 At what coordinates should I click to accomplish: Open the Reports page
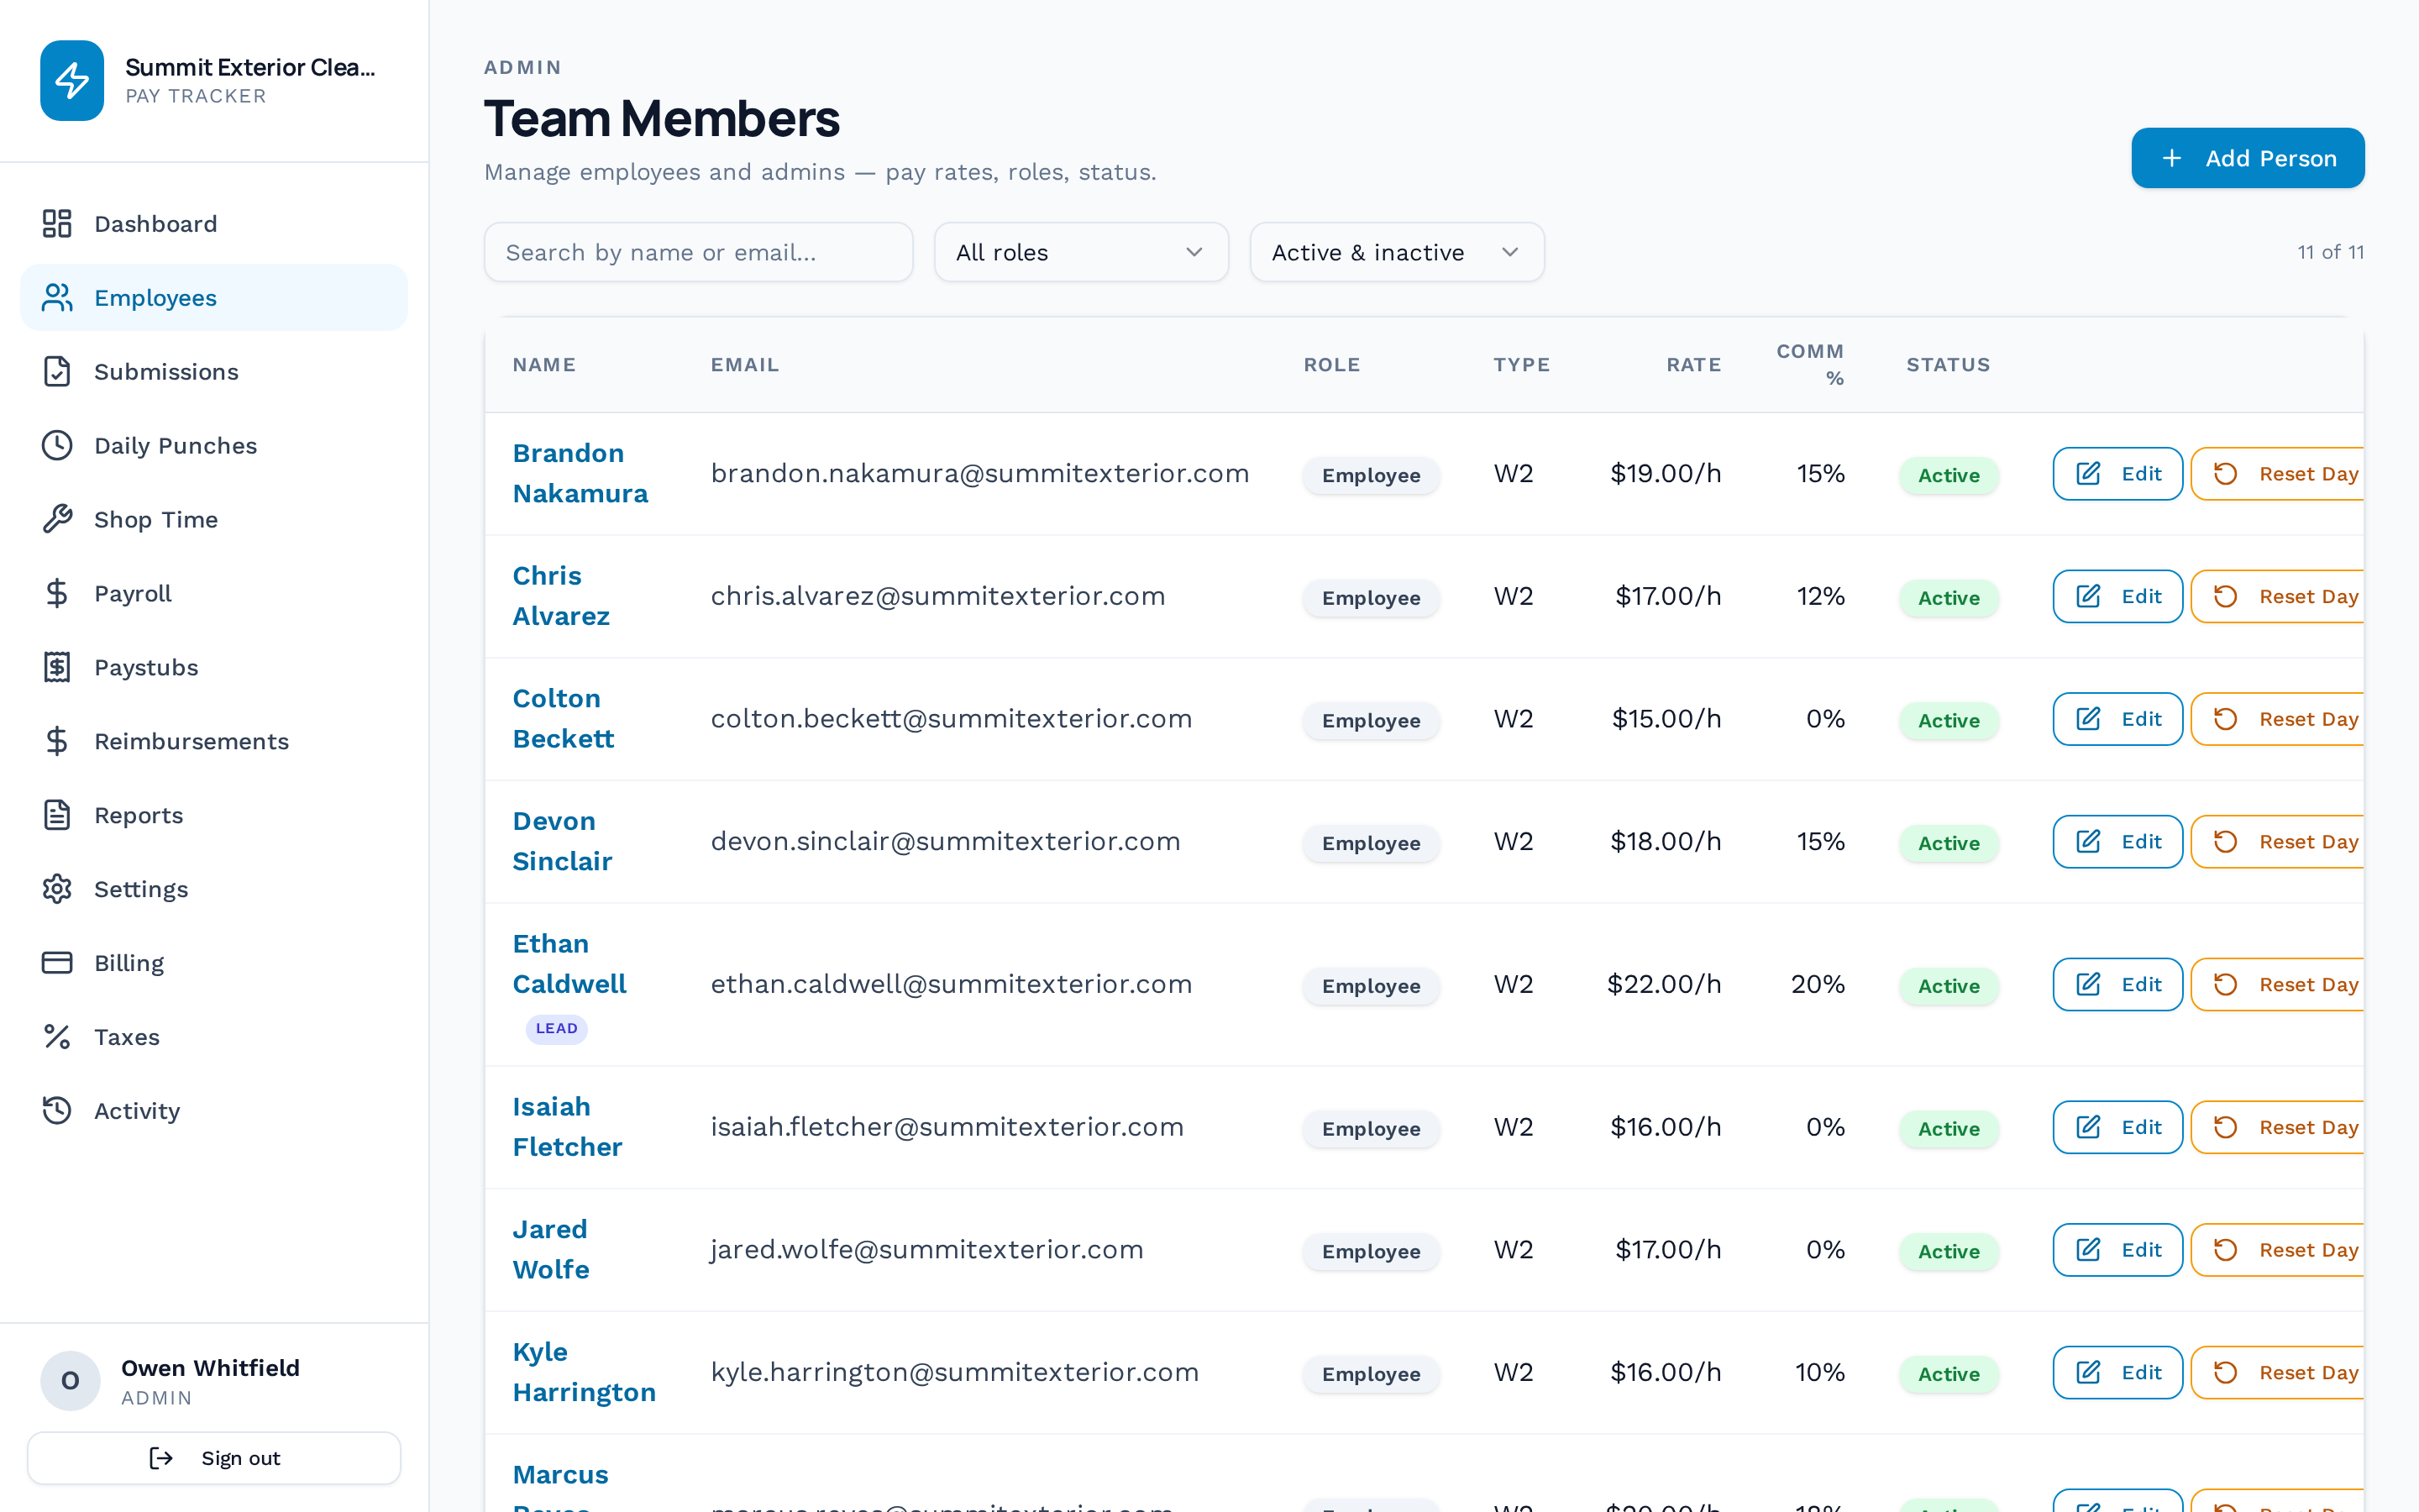pyautogui.click(x=214, y=815)
